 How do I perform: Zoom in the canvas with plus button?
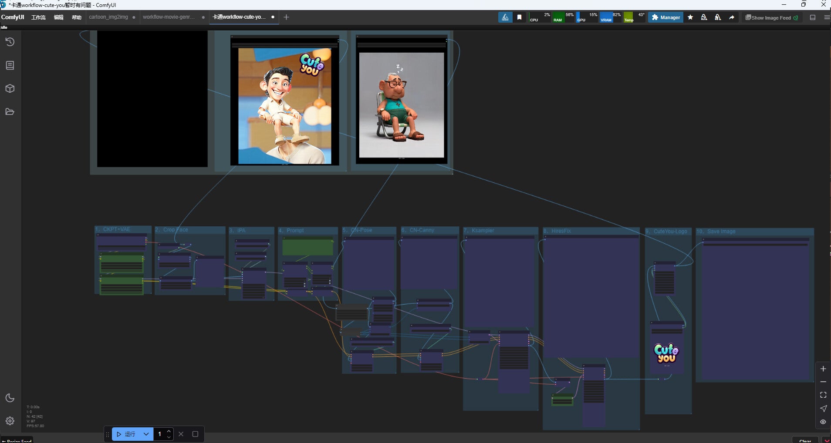click(x=823, y=369)
